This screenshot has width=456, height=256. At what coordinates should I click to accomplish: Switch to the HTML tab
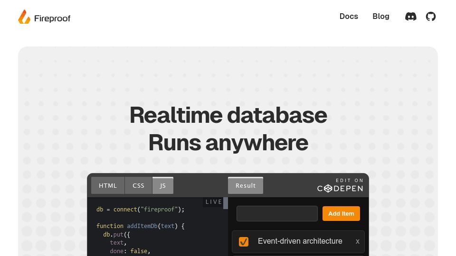click(x=108, y=185)
